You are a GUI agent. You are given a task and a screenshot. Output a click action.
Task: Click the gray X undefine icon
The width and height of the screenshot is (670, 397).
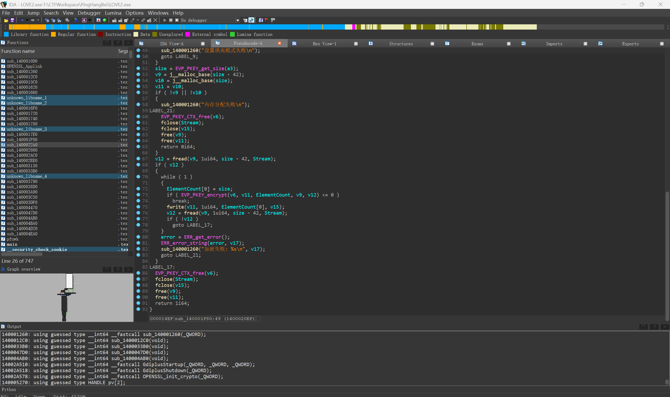coord(155,20)
